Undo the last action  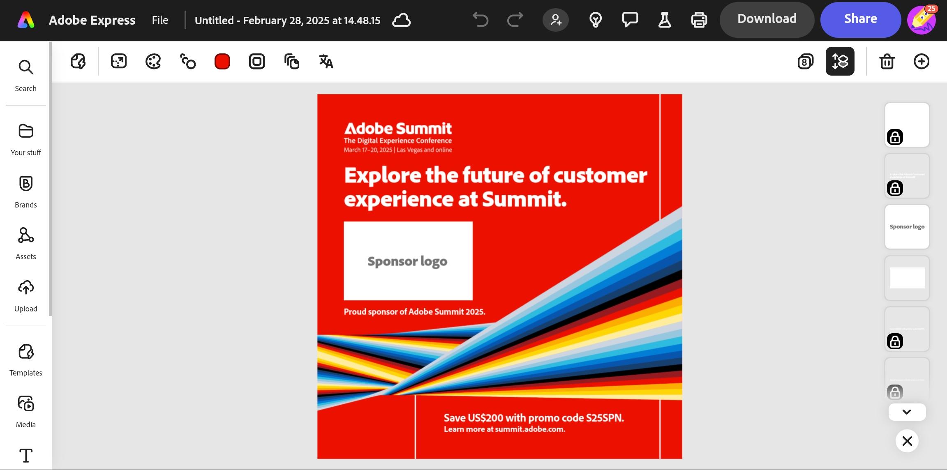coord(480,20)
